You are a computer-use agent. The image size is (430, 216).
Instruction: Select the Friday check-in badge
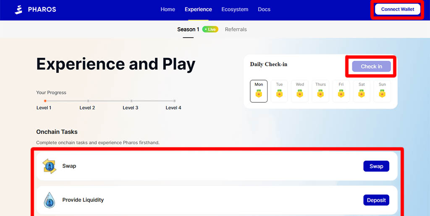pyautogui.click(x=341, y=91)
